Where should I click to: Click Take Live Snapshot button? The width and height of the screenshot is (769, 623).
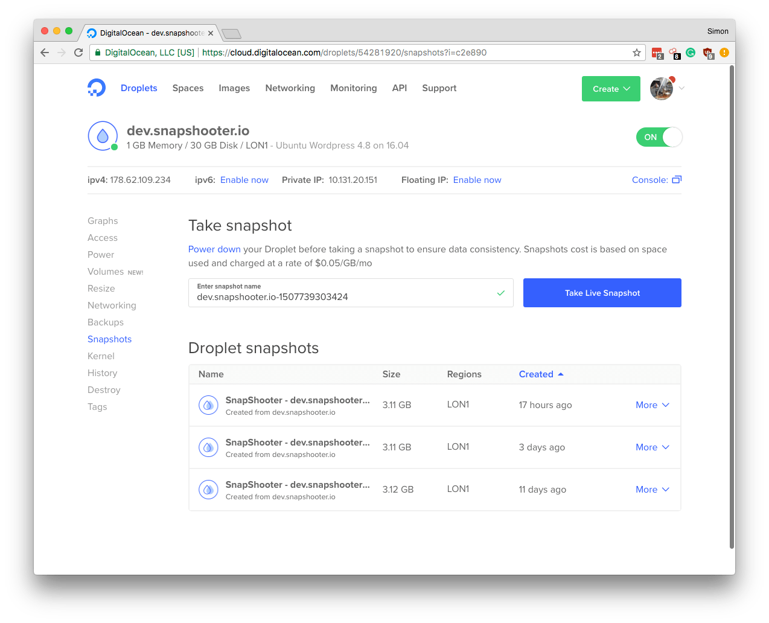pos(602,293)
